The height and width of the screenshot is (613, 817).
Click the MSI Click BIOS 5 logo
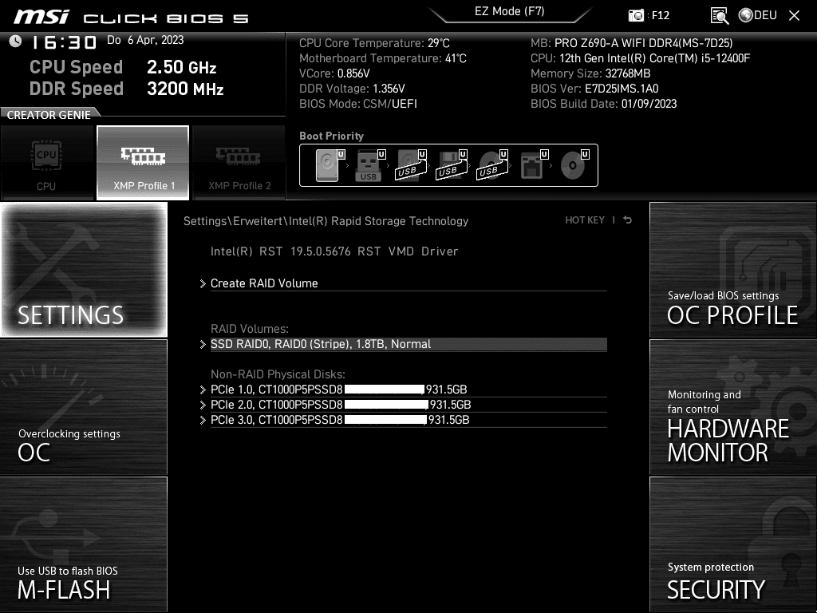(x=132, y=18)
